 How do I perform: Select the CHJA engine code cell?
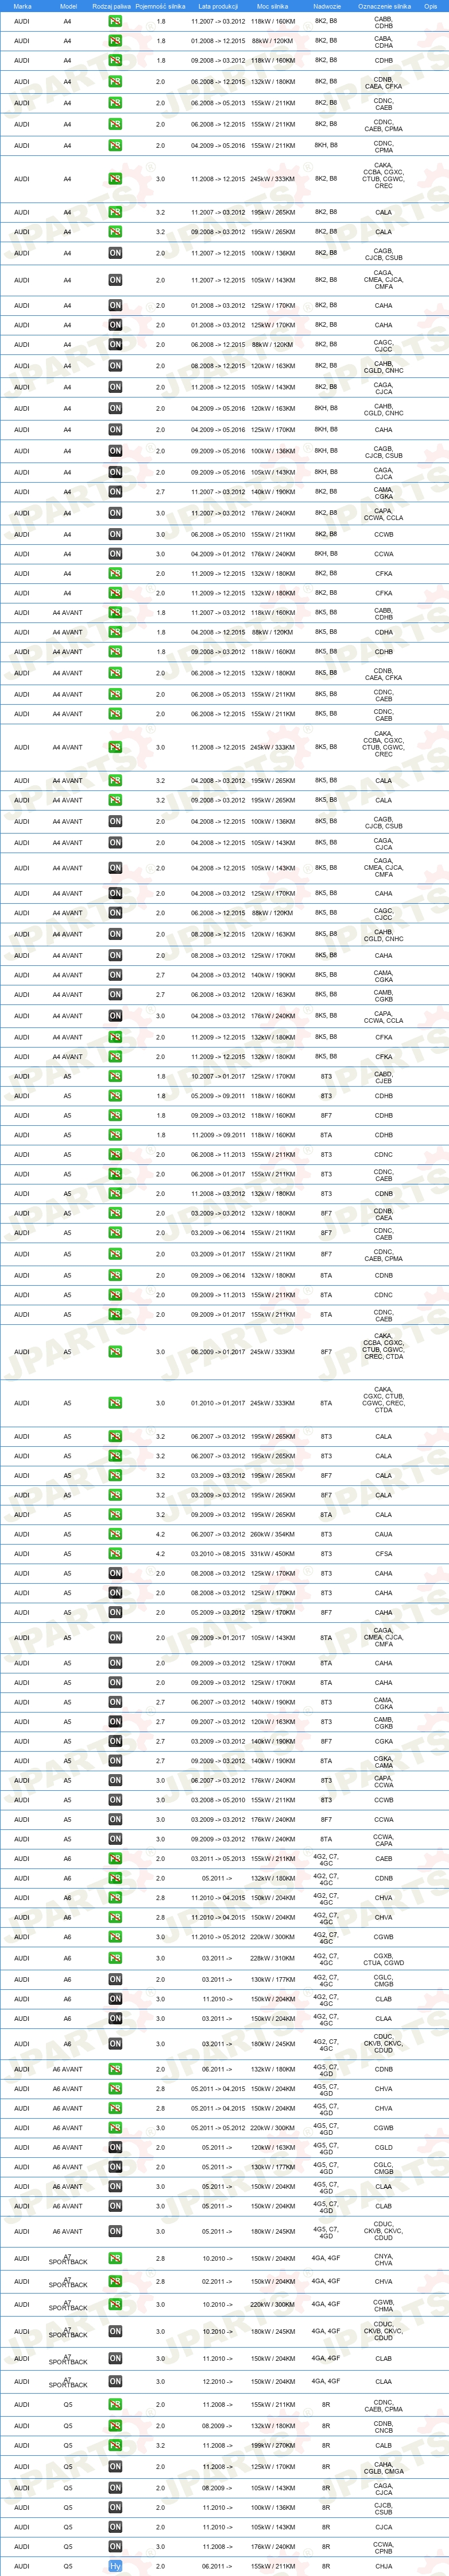pos(383,2565)
